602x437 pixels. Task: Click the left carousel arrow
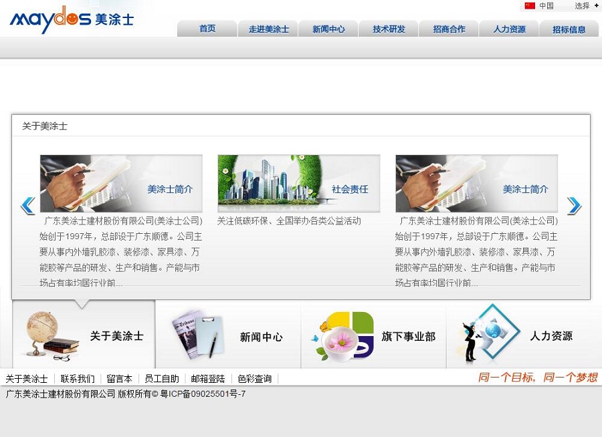28,205
